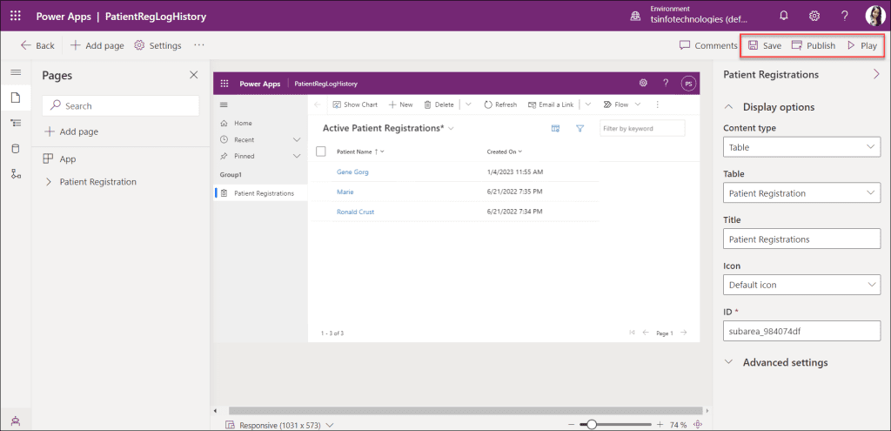This screenshot has width=891, height=431.
Task: Open preview overflow vertical ellipsis
Action: (x=658, y=104)
